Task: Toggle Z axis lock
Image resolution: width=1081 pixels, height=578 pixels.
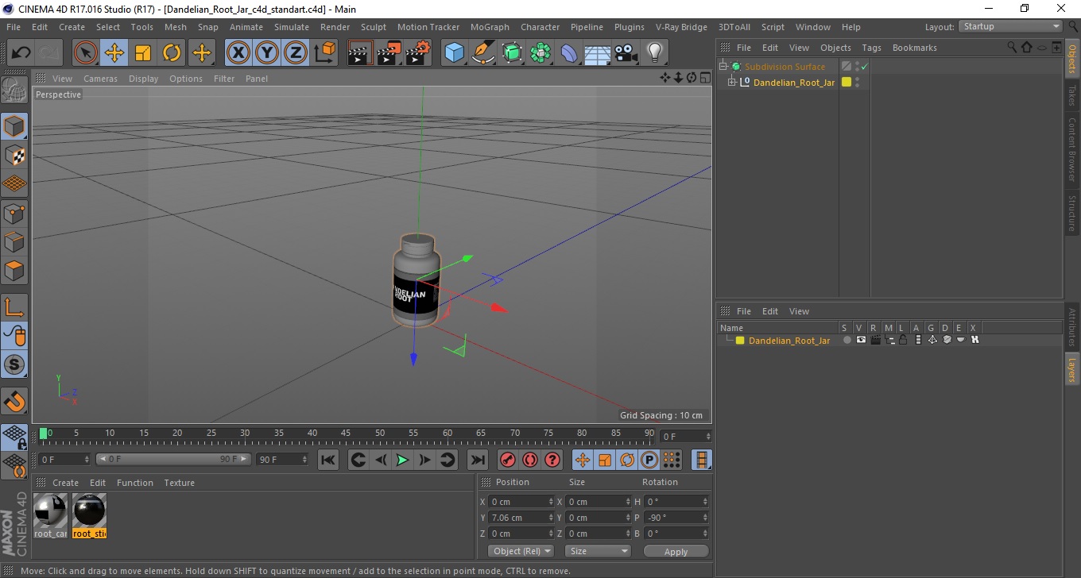Action: (x=296, y=53)
